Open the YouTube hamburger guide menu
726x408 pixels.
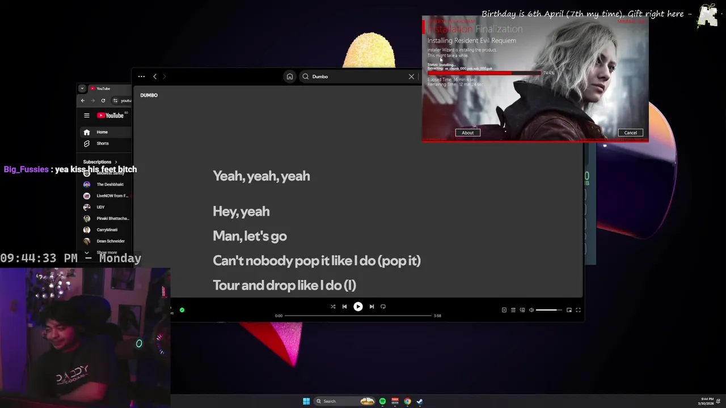(x=87, y=116)
